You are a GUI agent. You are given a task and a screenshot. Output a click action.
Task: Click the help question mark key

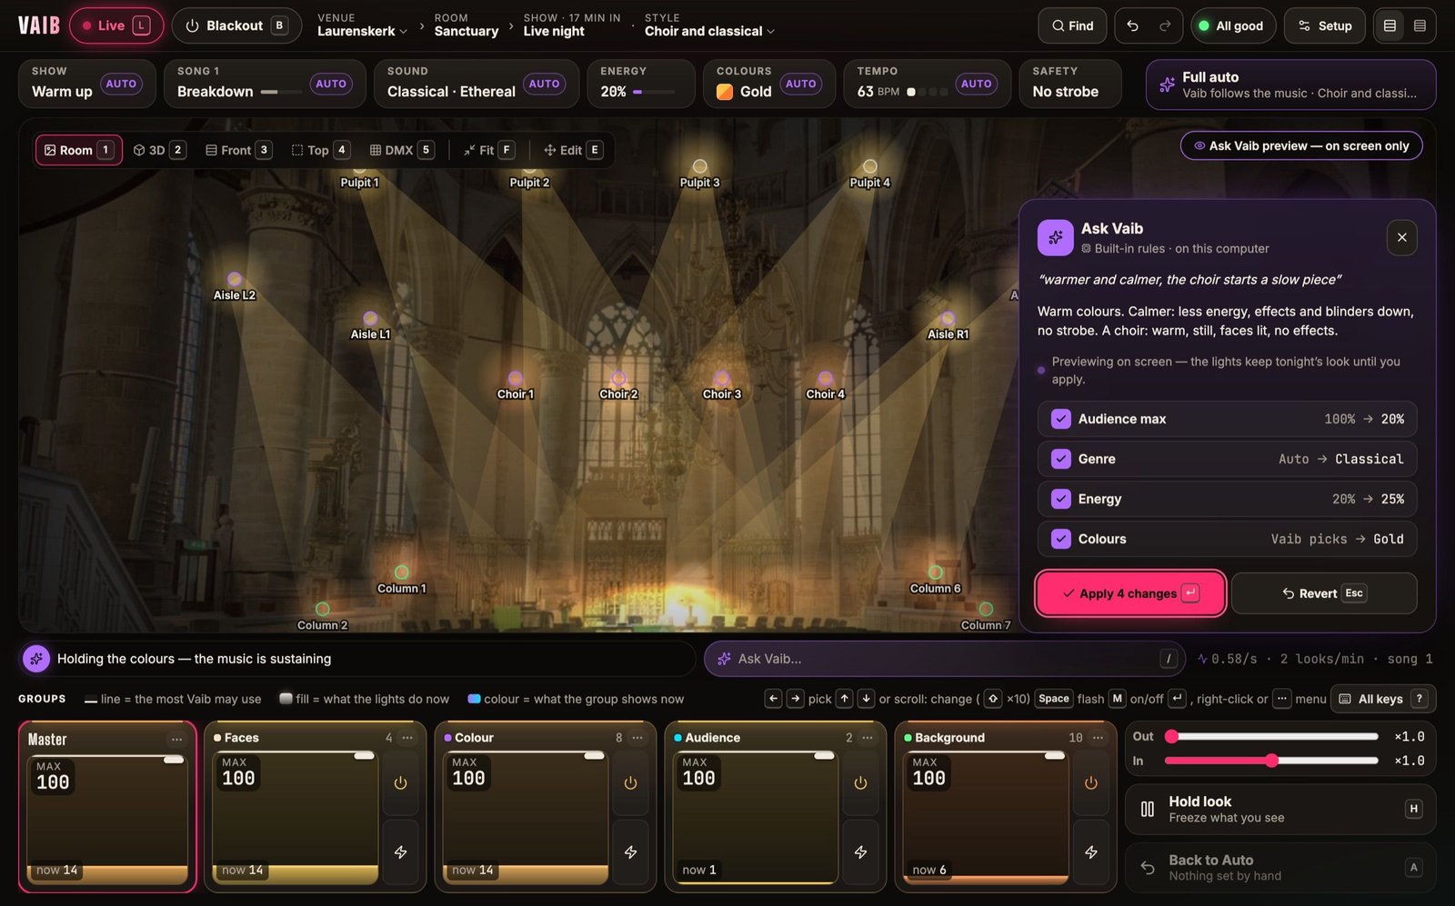tap(1419, 699)
